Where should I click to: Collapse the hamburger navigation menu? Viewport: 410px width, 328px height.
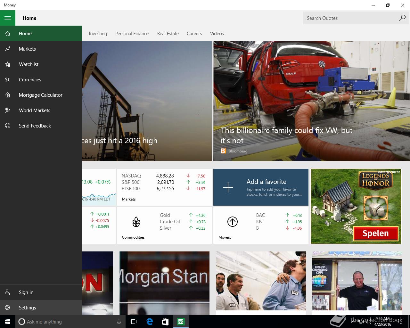pos(8,18)
